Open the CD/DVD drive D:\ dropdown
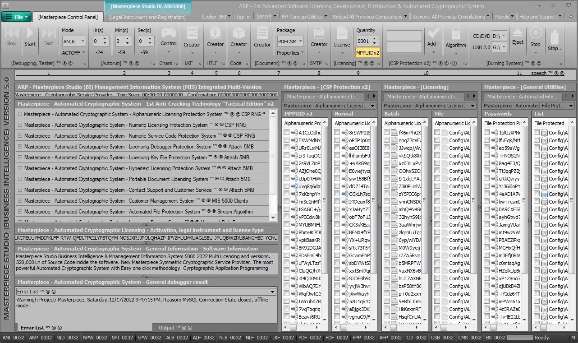 click(x=499, y=36)
